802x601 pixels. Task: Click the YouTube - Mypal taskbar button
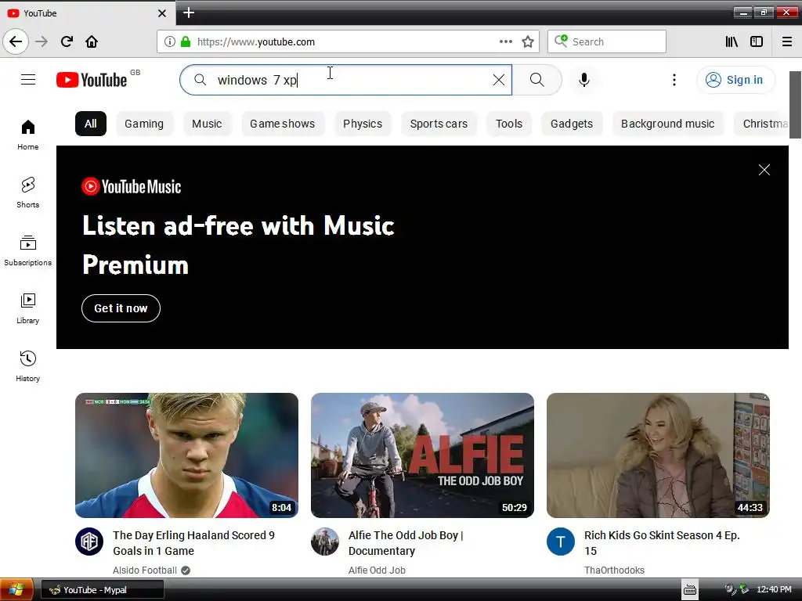click(103, 590)
